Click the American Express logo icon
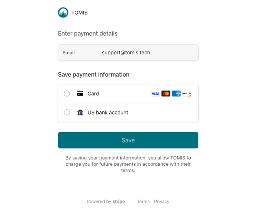This screenshot has height=219, width=256. tap(176, 93)
